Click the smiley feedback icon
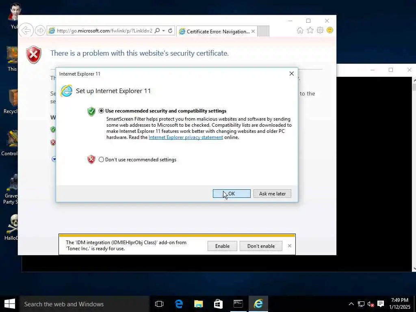Viewport: 416px width, 312px height. tap(330, 30)
